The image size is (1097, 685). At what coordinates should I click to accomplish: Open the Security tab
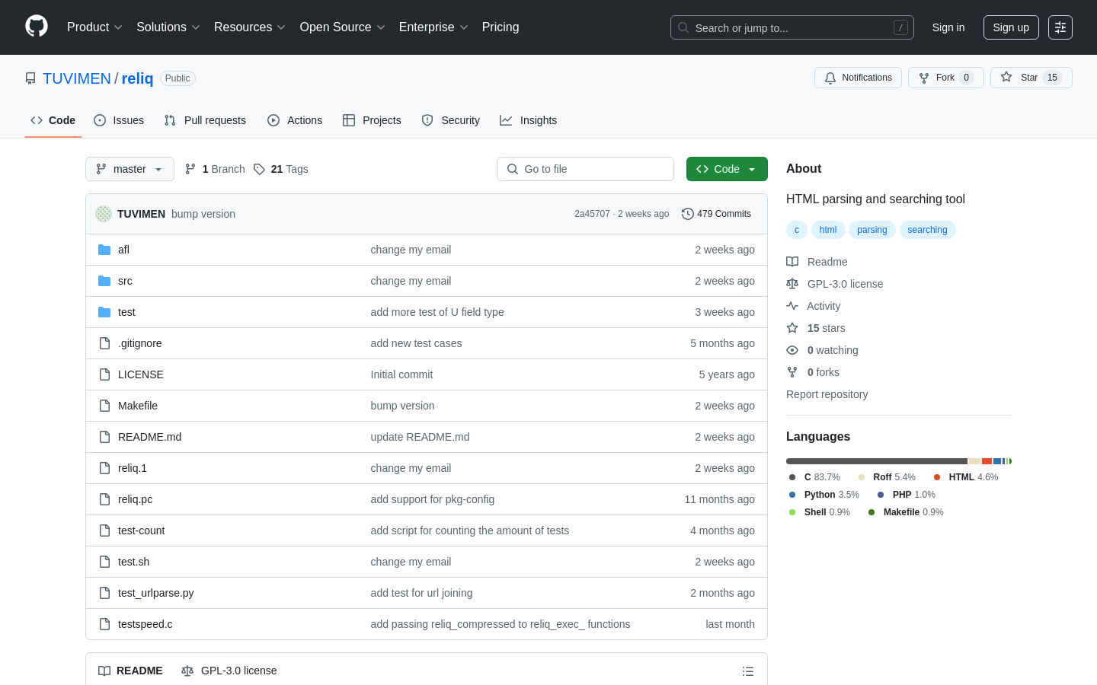451,120
